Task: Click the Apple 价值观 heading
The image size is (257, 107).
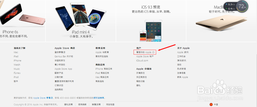Action: [144, 69]
